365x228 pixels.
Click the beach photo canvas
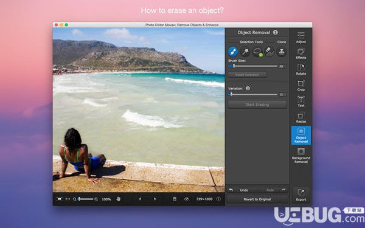point(139,110)
